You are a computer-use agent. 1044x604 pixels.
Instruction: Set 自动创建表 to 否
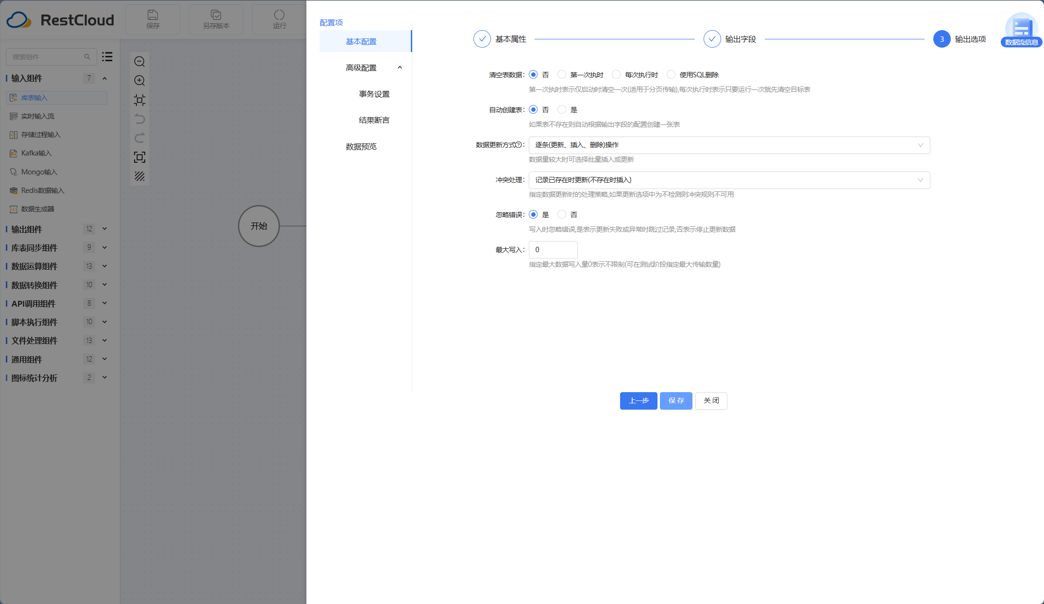click(x=533, y=109)
